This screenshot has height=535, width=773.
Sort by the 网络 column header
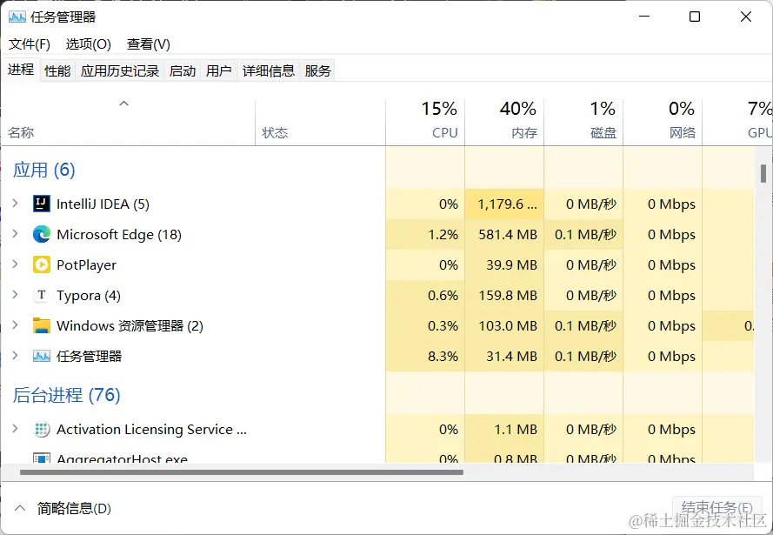click(663, 122)
